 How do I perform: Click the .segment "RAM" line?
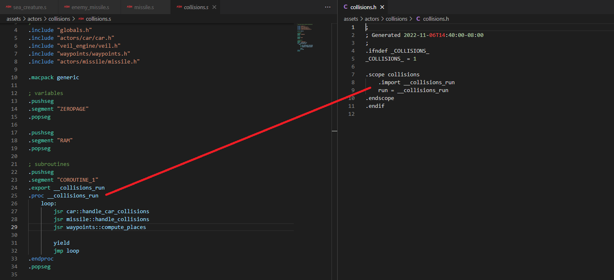pyautogui.click(x=51, y=140)
